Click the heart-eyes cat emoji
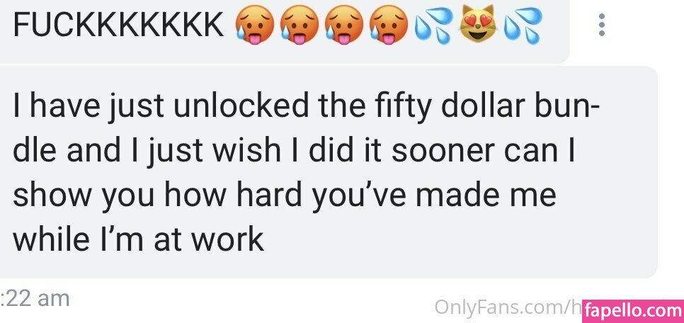Viewport: 684px width, 323px height. pos(478,25)
